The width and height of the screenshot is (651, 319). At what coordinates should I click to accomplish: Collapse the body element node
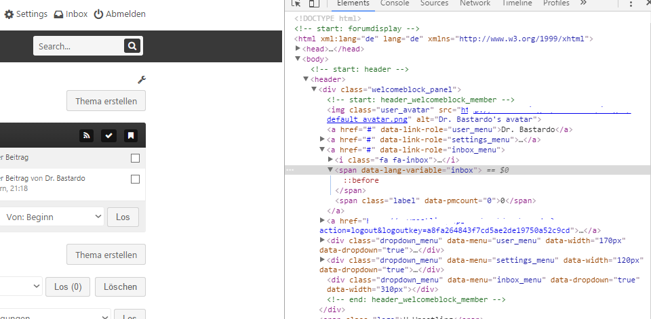pos(298,60)
